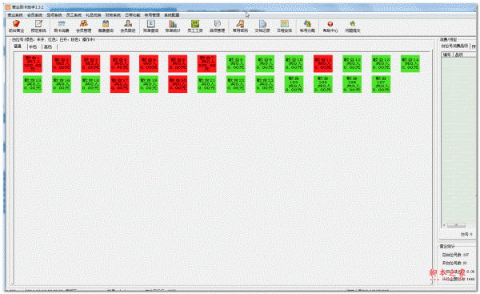Select green table tile 散台21
This screenshot has height=294, width=480.
pyautogui.click(x=207, y=84)
